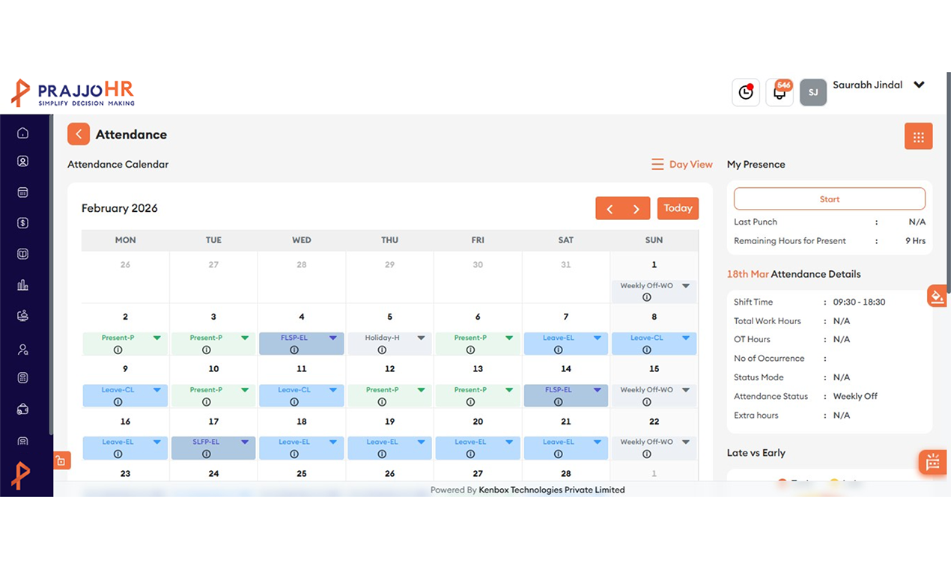951x569 pixels.
Task: Click the clock icon in header
Action: [x=746, y=92]
